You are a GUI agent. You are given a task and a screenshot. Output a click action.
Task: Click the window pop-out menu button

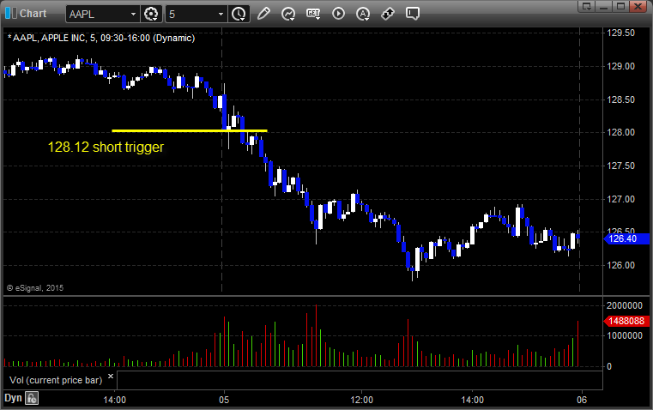pos(587,6)
